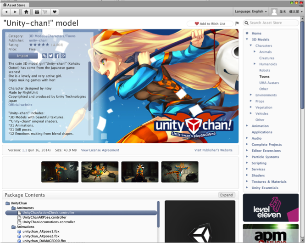Click the Search Asset Store field

point(271,23)
